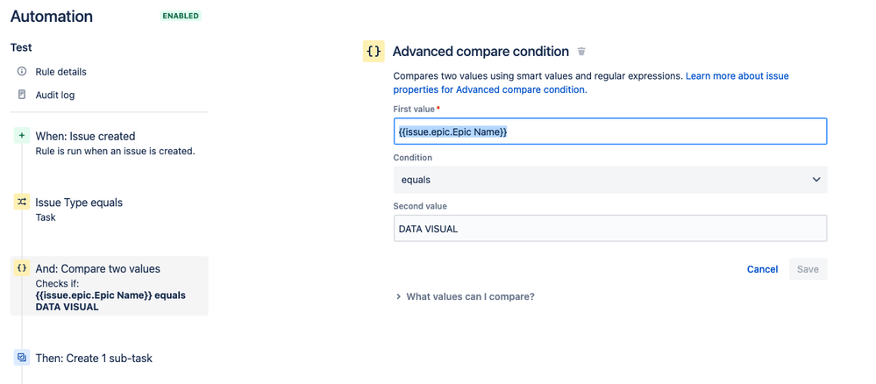Click the Second value DATA VISUAL field
The width and height of the screenshot is (876, 384).
(x=609, y=229)
